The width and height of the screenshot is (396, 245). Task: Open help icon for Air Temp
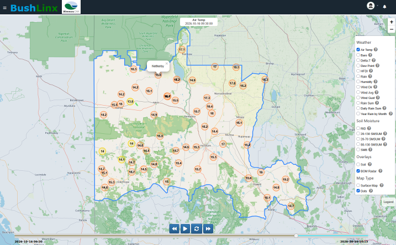click(376, 50)
